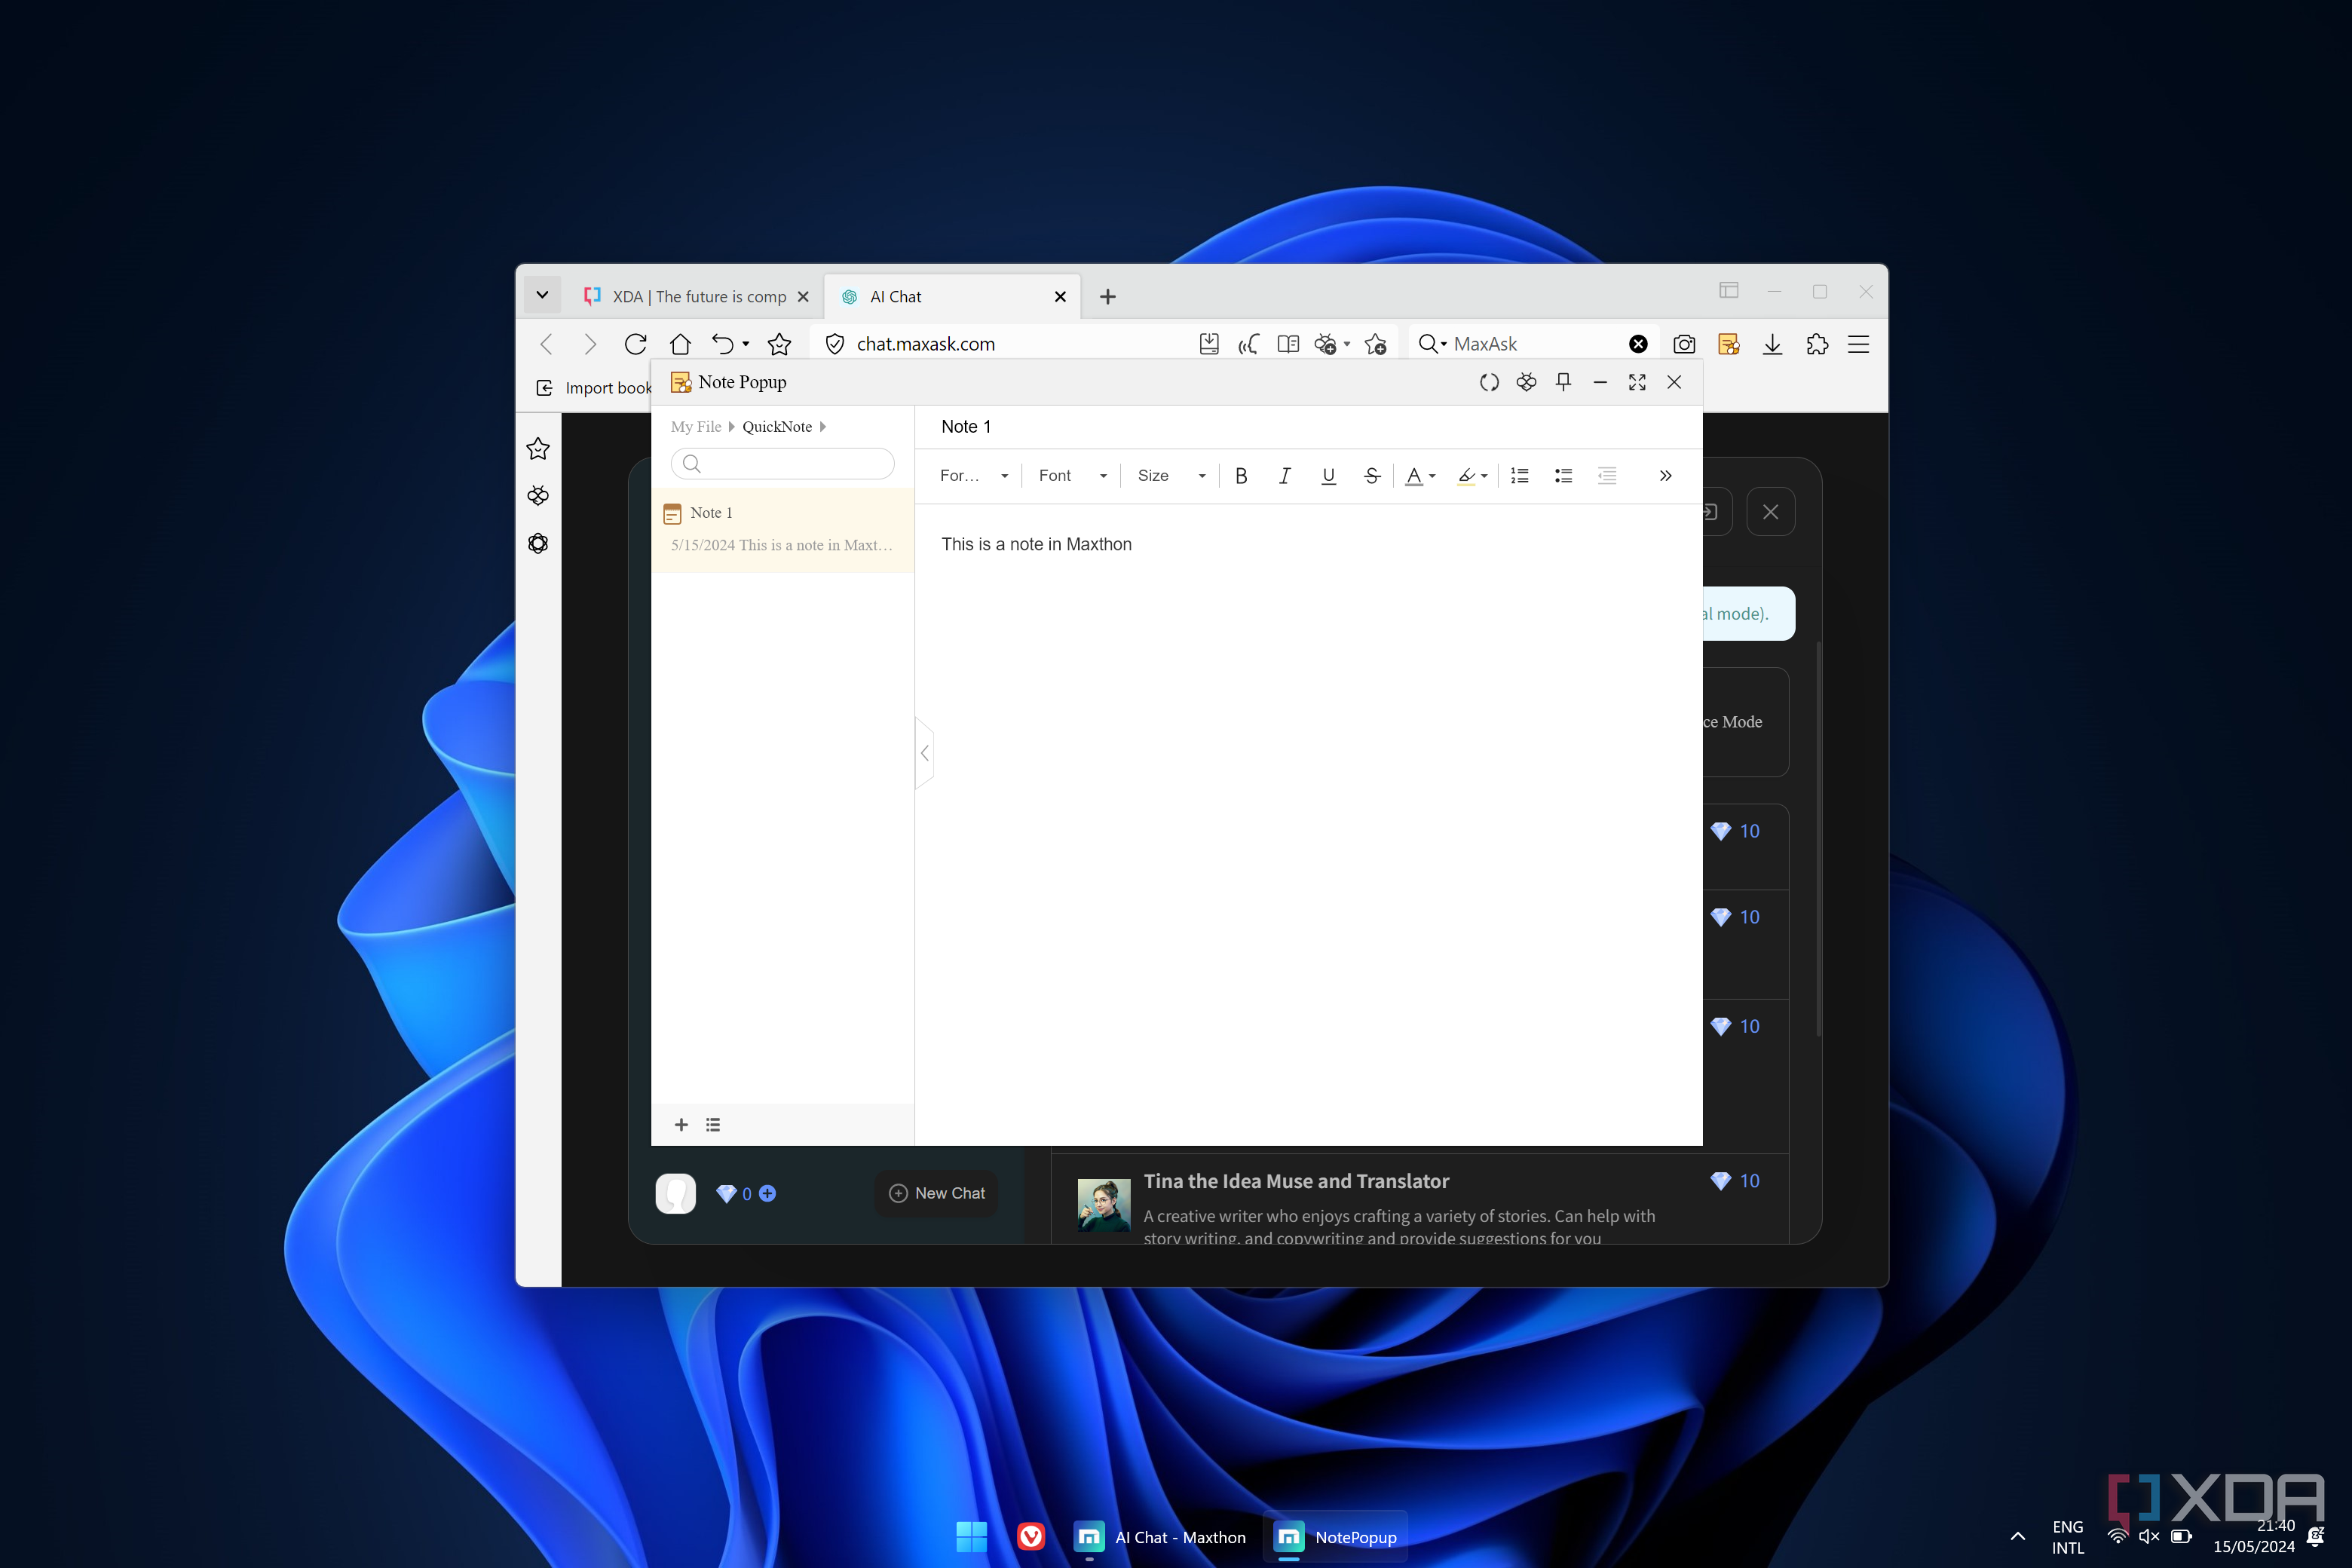
Task: Toggle strikethrough formatting
Action: tap(1372, 476)
